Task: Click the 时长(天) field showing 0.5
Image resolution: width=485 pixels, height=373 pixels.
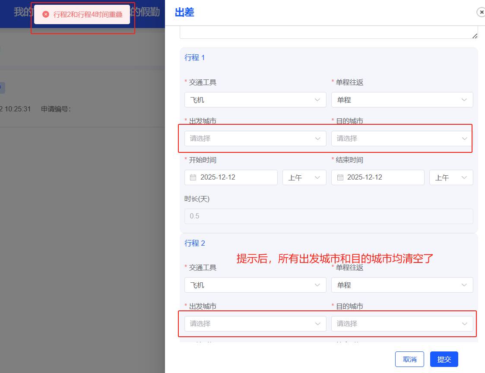Action: tap(328, 216)
